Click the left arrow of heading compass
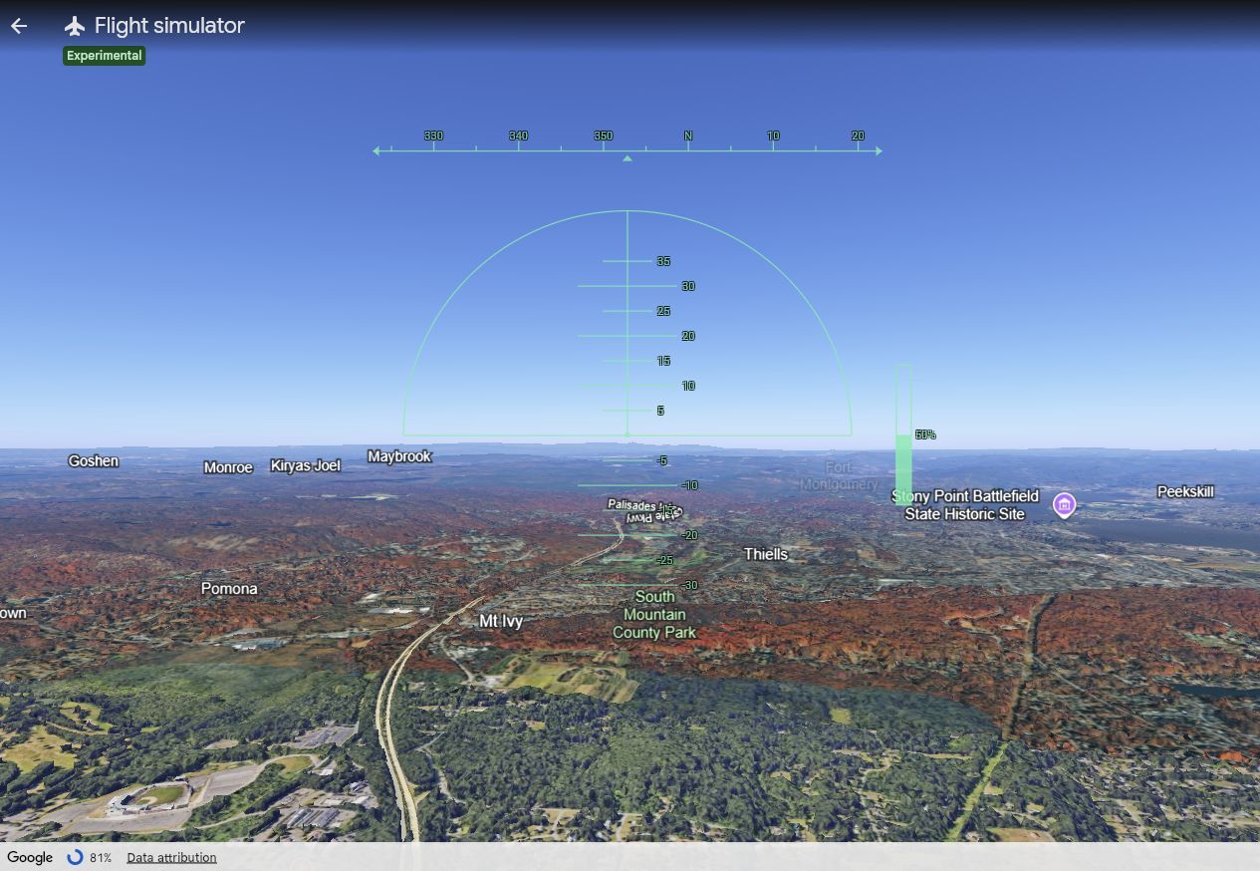 (x=376, y=150)
